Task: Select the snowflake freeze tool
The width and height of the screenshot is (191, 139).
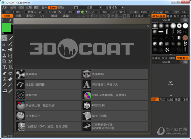Action: [4, 79]
